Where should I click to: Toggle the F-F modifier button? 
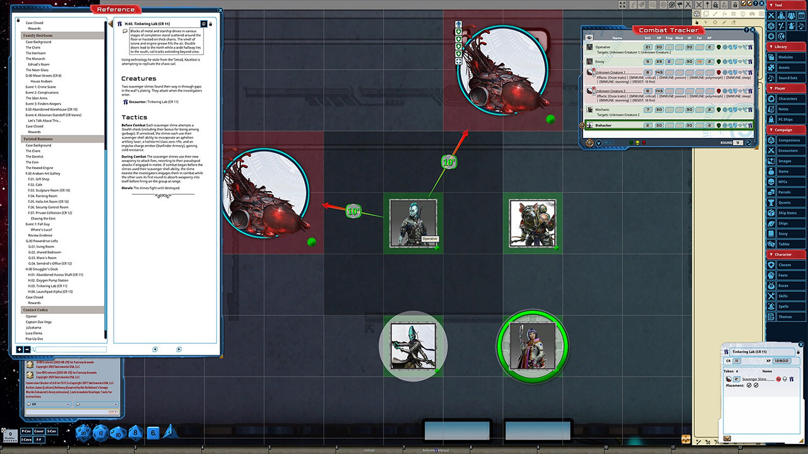[39, 439]
